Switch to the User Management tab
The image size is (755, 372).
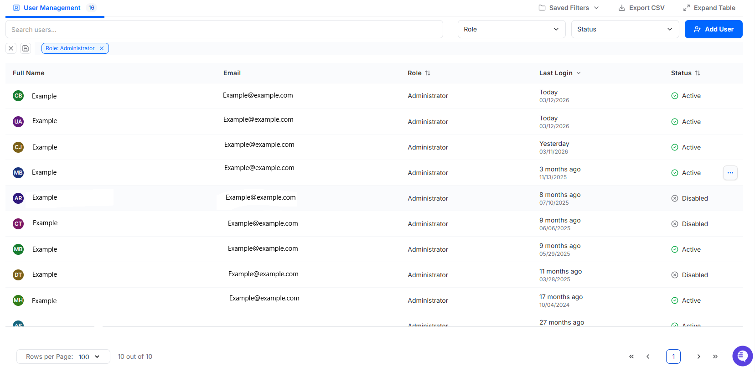point(52,8)
